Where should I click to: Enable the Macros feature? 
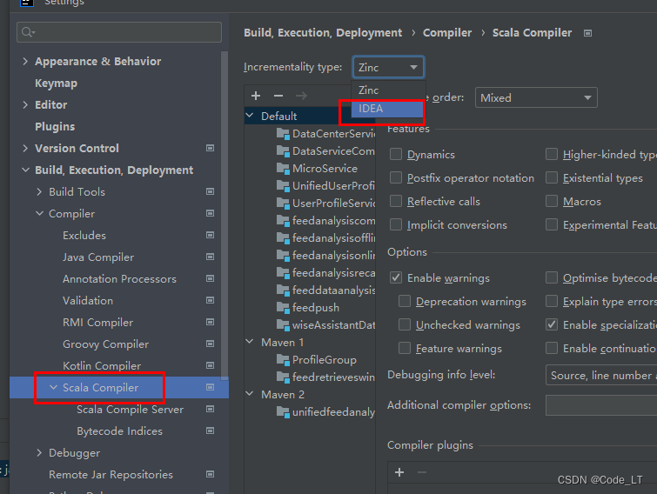pyautogui.click(x=552, y=202)
